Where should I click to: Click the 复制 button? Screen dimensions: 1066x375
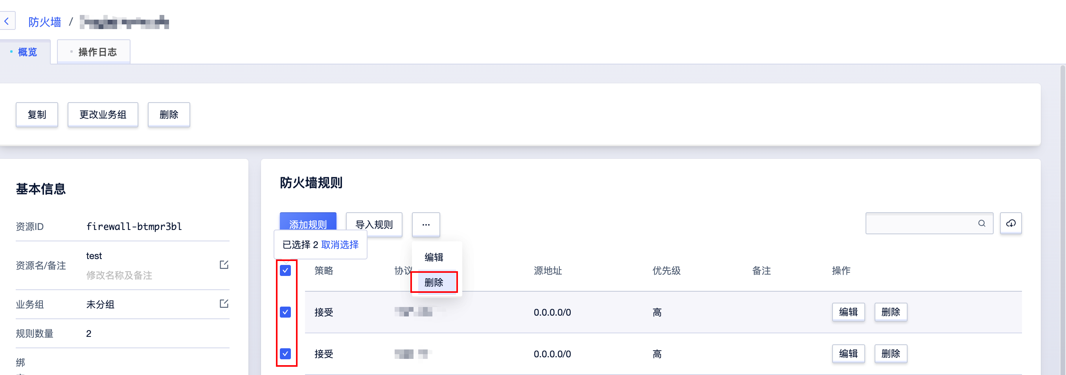[37, 115]
